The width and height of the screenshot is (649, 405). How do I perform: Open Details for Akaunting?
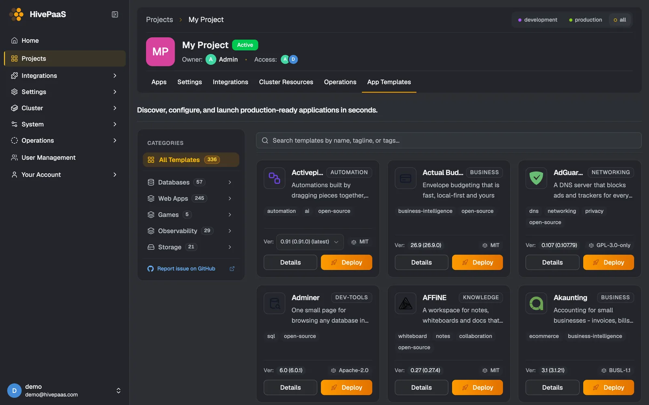coord(552,388)
